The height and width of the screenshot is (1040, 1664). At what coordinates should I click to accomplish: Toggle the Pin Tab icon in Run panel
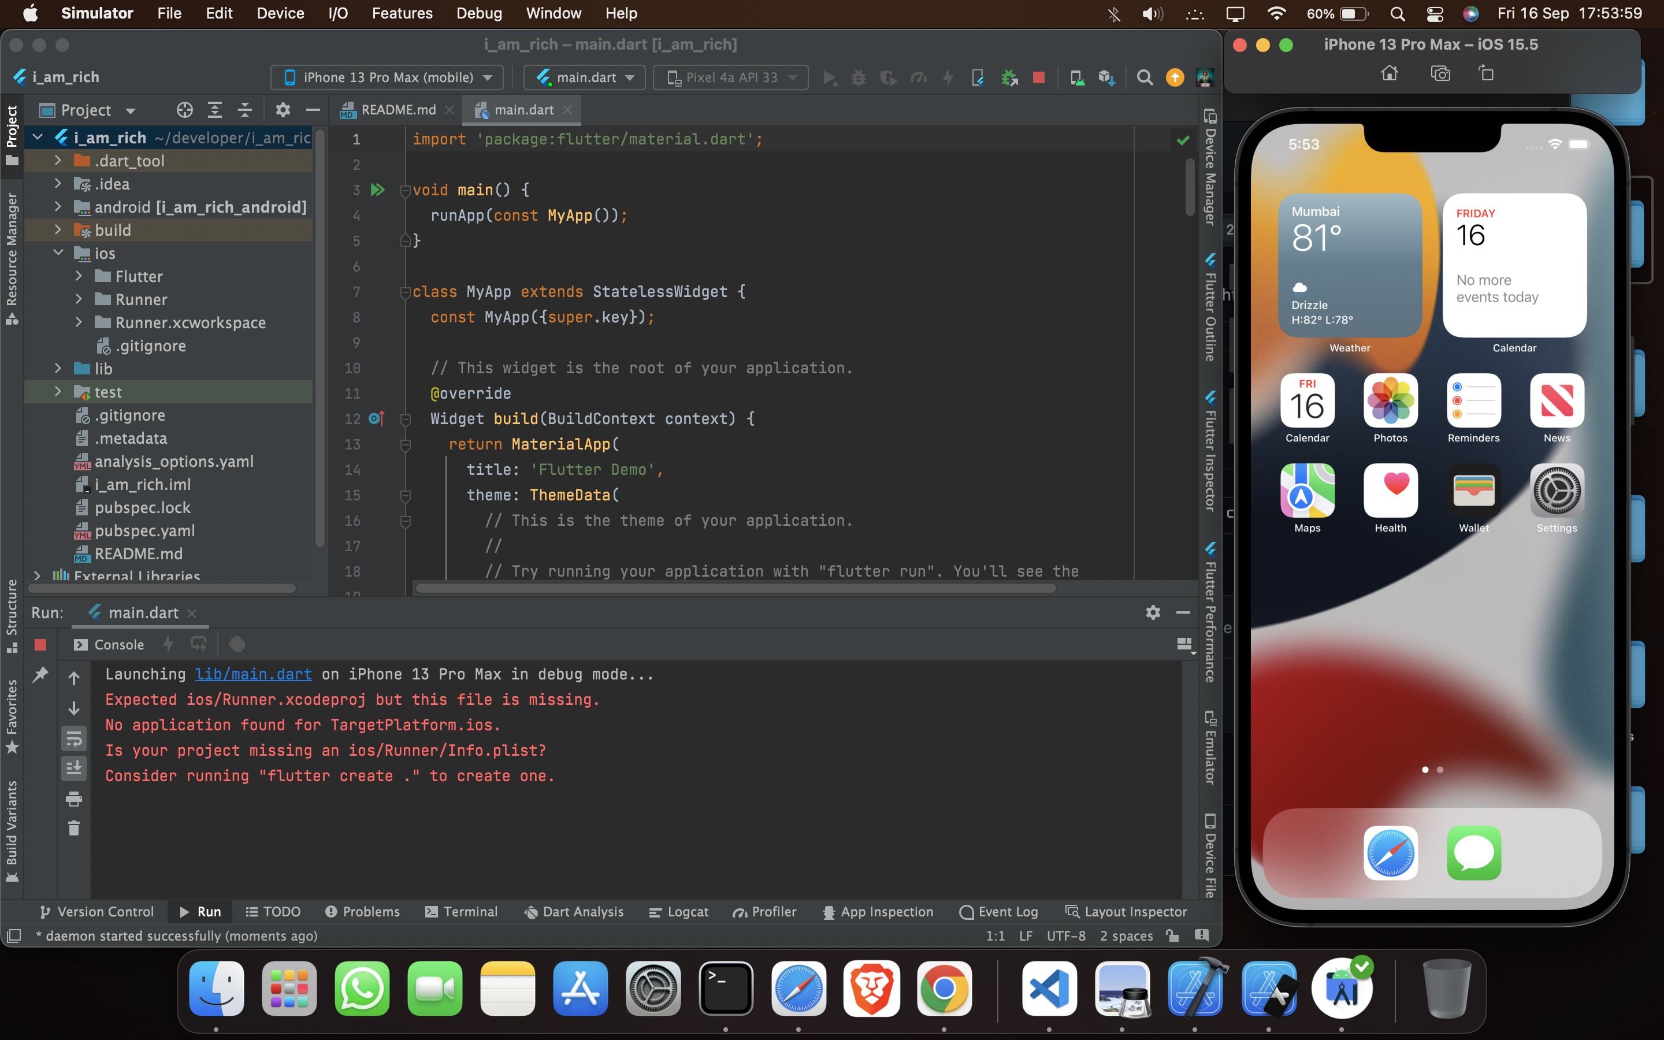click(40, 675)
